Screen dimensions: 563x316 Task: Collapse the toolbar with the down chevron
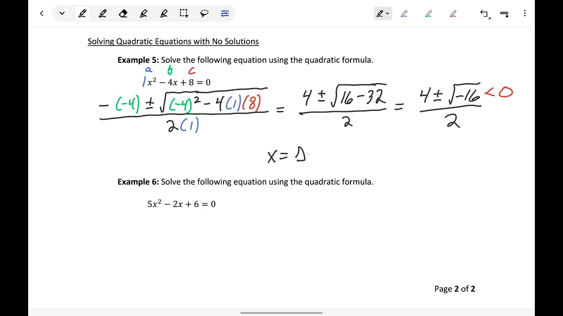(62, 14)
